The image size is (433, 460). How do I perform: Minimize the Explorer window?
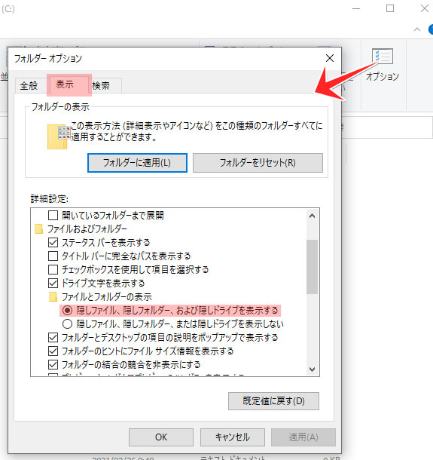click(x=356, y=9)
